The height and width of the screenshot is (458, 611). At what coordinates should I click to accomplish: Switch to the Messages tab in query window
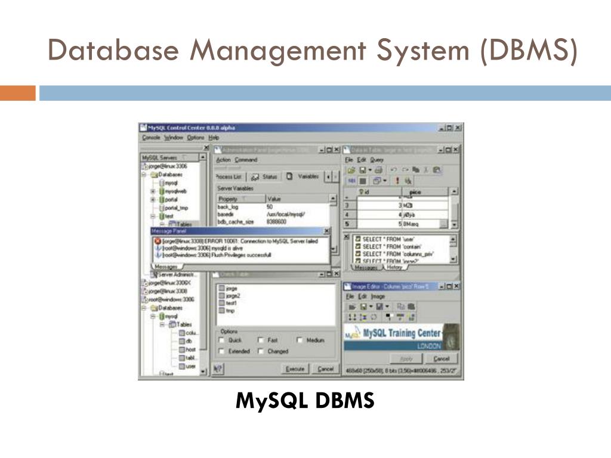[x=366, y=268]
